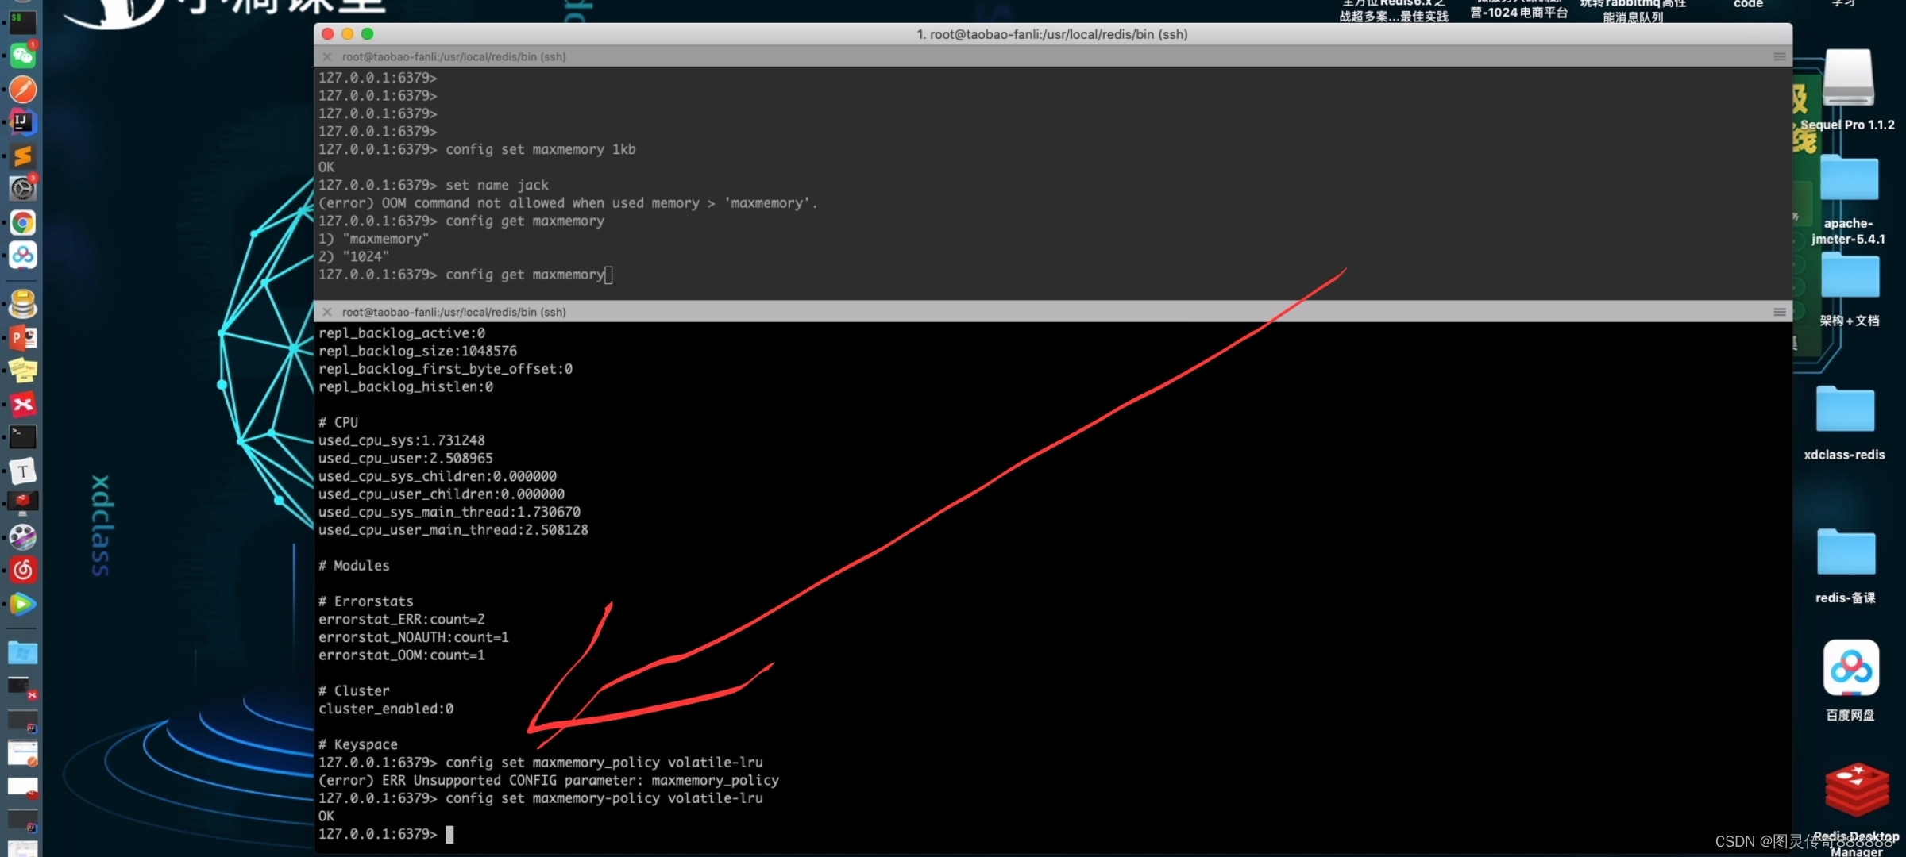
Task: Launch Postman from the dock
Action: tap(22, 89)
